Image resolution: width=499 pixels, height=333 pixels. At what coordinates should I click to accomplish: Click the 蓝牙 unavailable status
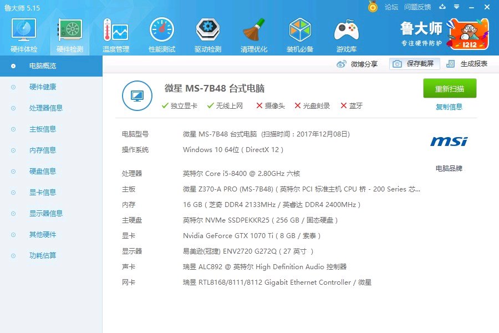[x=352, y=106]
